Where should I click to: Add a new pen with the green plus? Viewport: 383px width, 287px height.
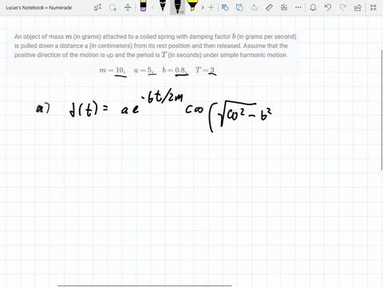(x=211, y=7)
